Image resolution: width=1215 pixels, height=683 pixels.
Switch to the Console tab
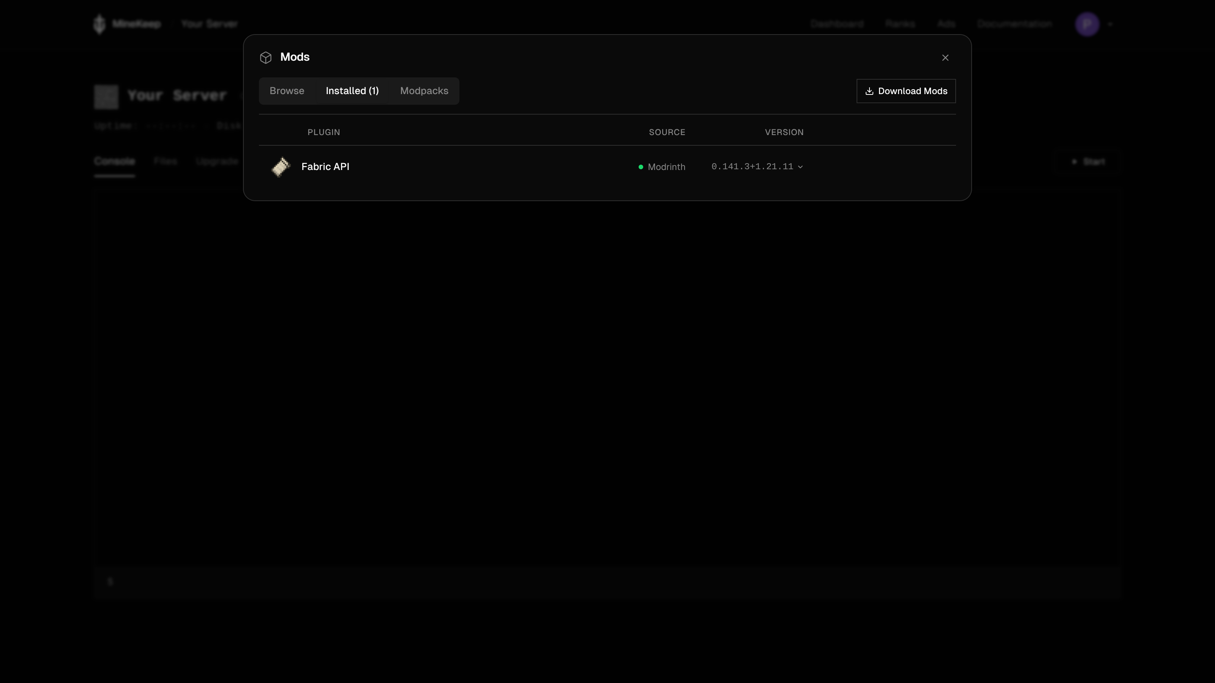point(114,161)
